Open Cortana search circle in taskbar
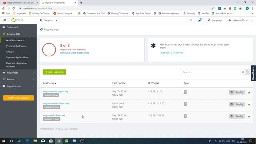Image resolution: width=256 pixels, height=144 pixels. click(12, 141)
